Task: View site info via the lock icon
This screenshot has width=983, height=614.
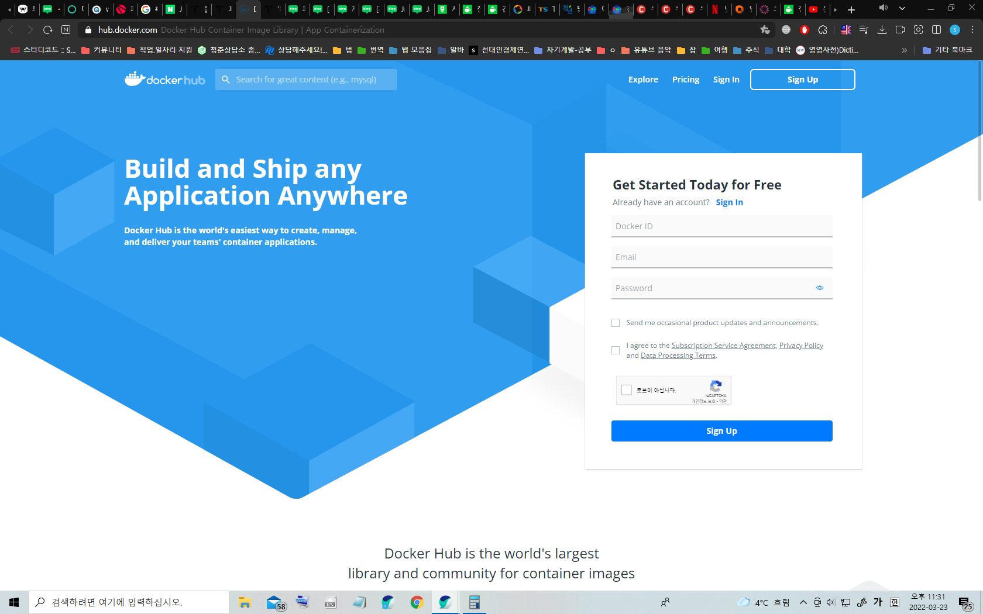Action: point(88,30)
